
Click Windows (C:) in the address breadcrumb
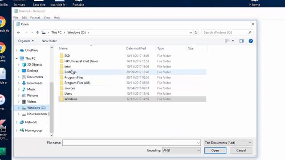pyautogui.click(x=76, y=32)
